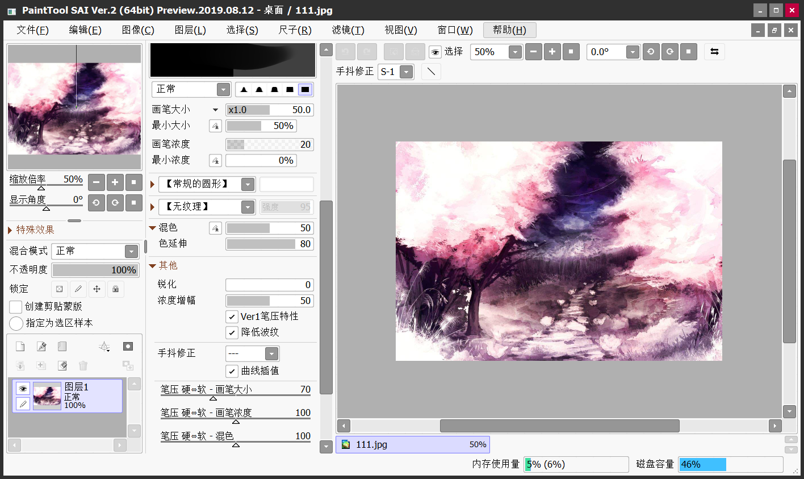804x479 pixels.
Task: Rotate canvas clockwise from top toolbar
Action: click(x=670, y=52)
